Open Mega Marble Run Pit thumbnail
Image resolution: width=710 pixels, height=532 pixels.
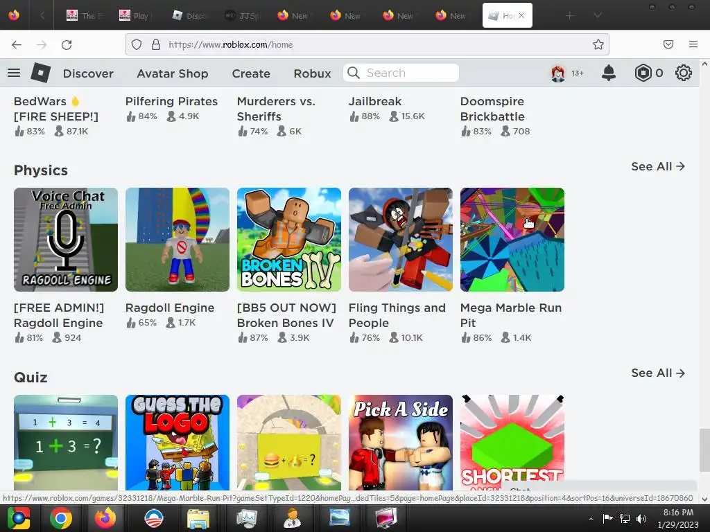click(x=512, y=240)
